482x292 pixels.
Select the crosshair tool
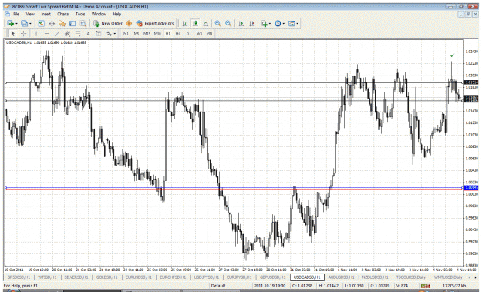click(23, 33)
